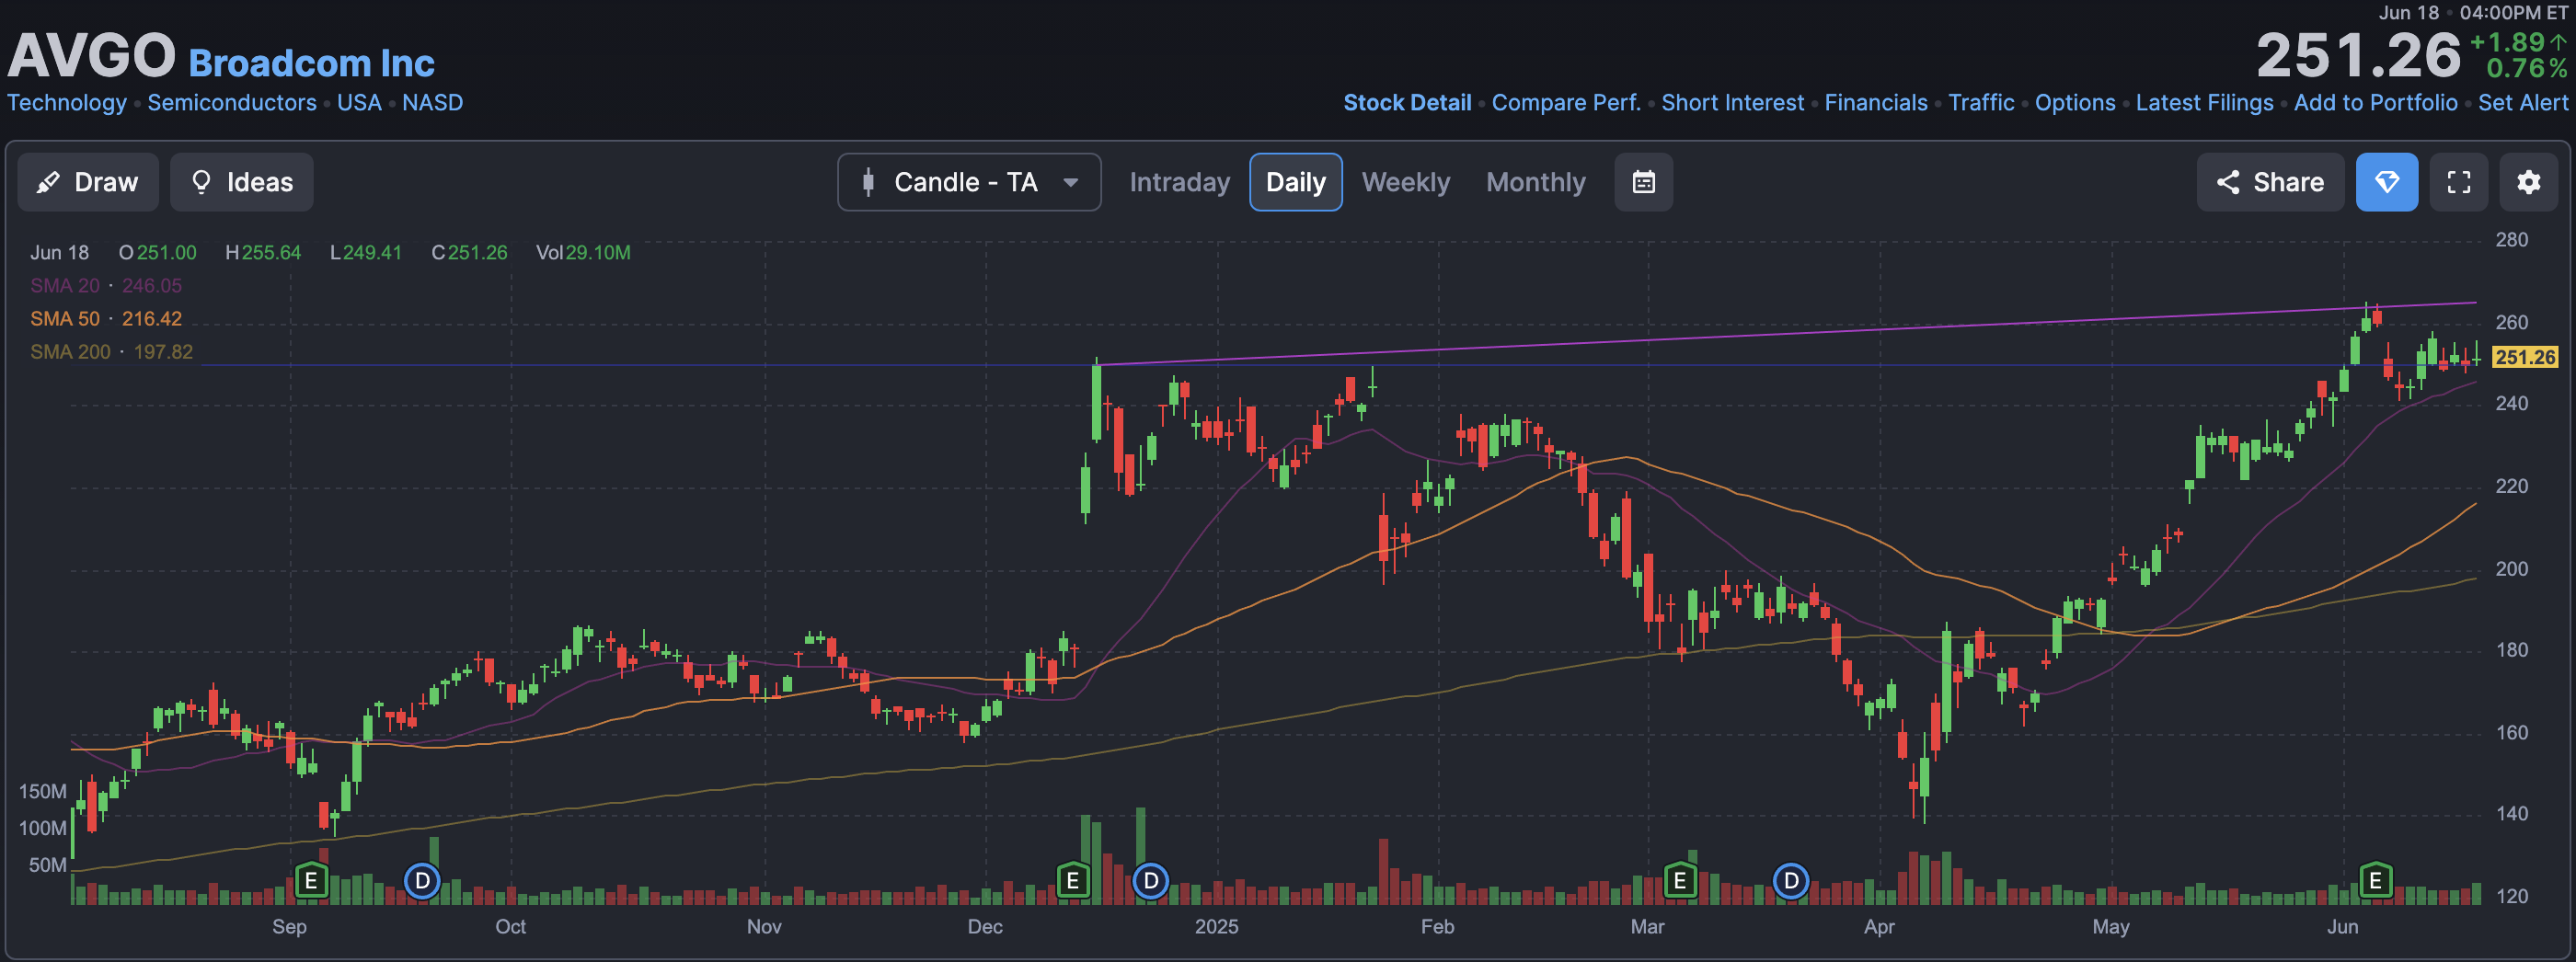The image size is (2576, 962).
Task: Click the June earnings E marker
Action: pos(2375,881)
